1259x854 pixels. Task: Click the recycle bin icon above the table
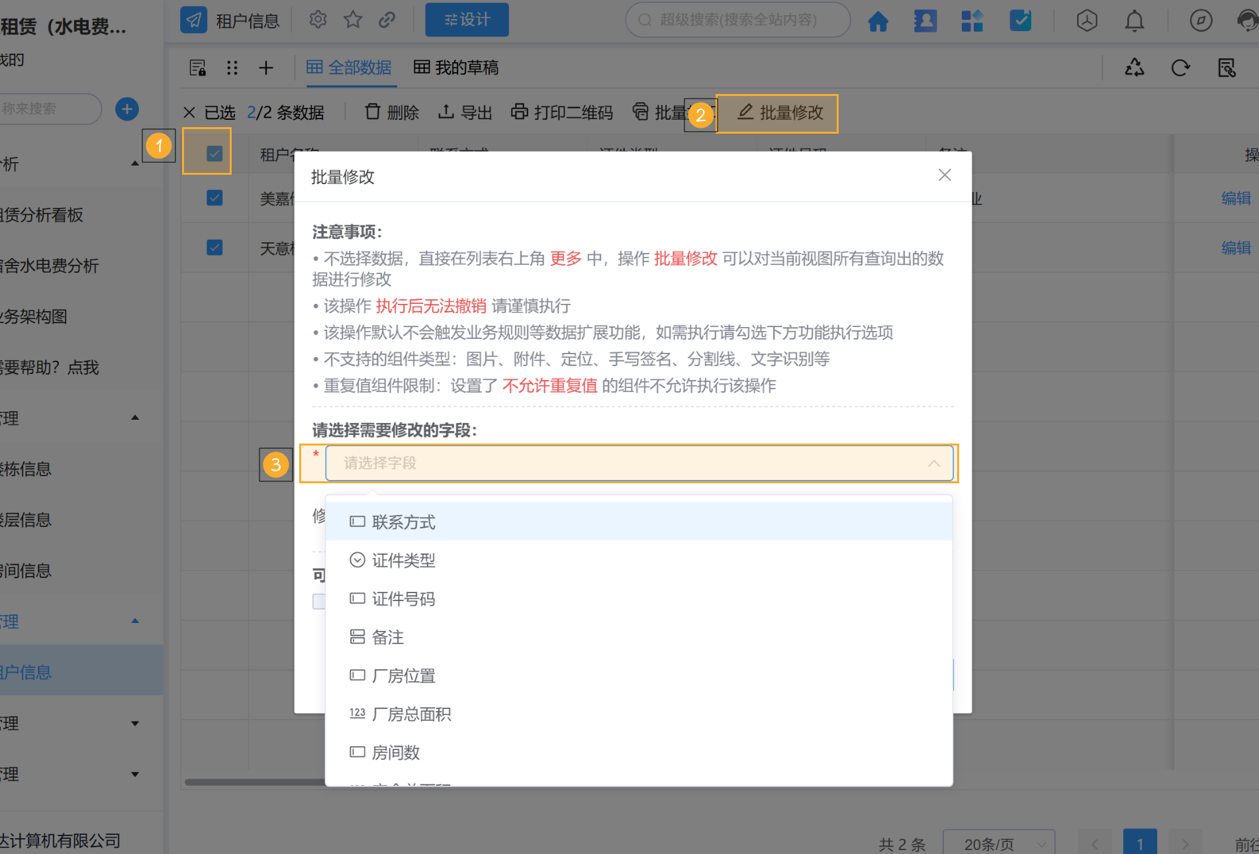coord(1134,68)
